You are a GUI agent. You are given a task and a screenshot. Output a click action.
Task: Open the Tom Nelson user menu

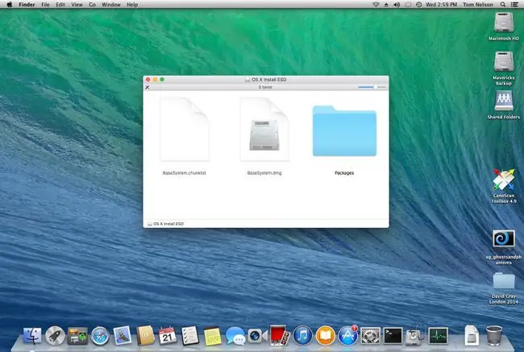point(478,5)
